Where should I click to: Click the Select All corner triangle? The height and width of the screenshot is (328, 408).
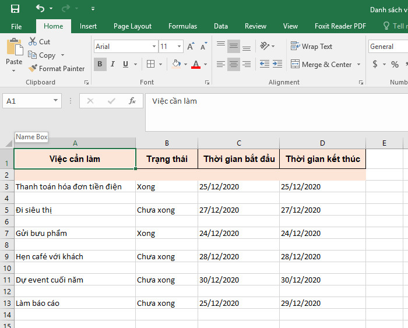tap(8, 143)
